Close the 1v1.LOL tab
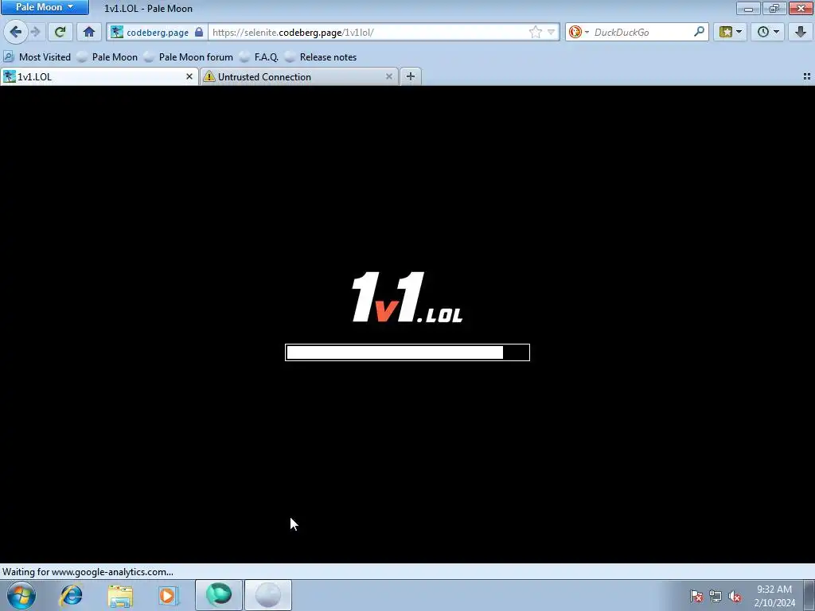815x611 pixels. (189, 76)
